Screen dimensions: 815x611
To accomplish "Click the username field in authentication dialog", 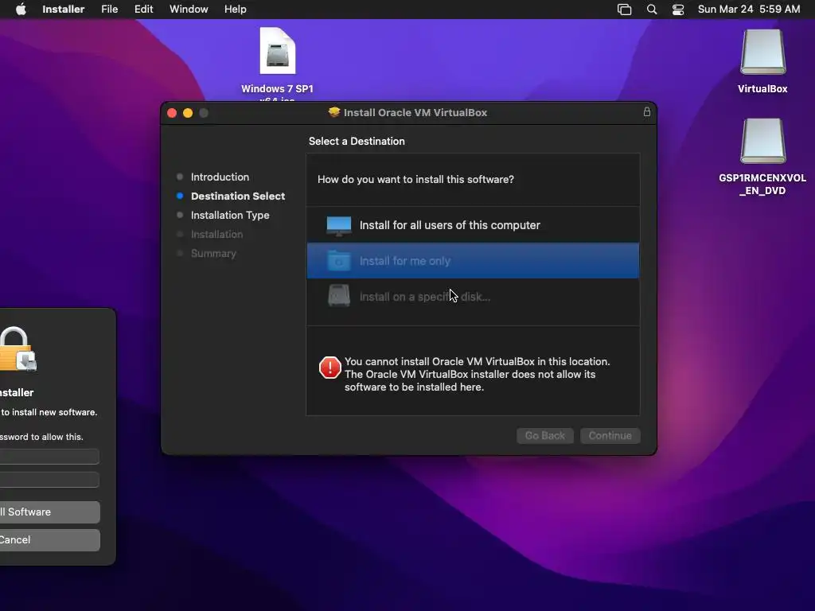I will tap(49, 457).
